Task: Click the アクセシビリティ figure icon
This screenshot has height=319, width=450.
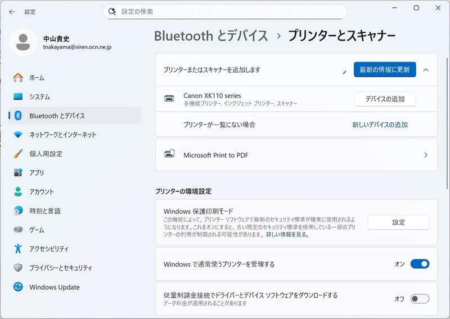Action: [18, 249]
